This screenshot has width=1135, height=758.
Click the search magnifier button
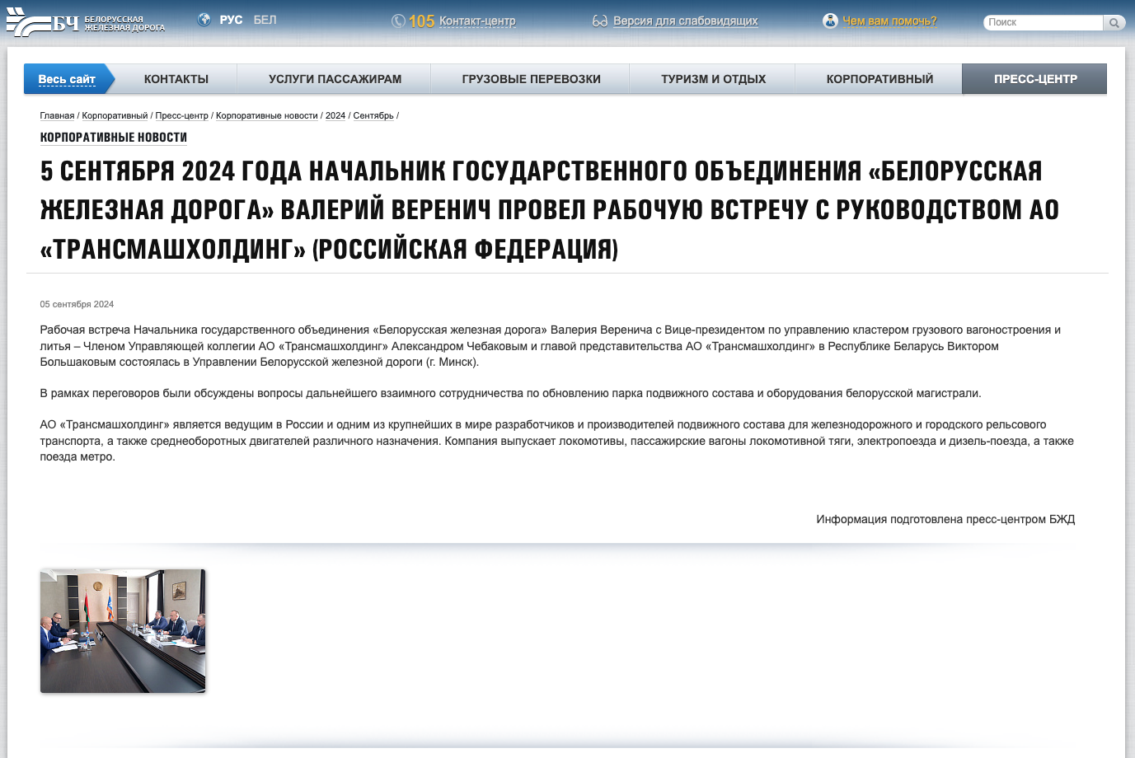coord(1114,22)
